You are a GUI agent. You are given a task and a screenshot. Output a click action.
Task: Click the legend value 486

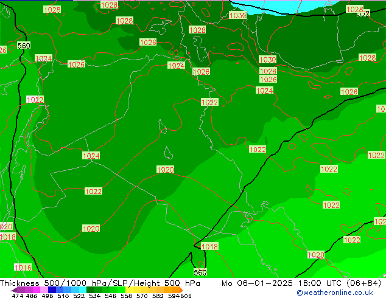(x=32, y=296)
